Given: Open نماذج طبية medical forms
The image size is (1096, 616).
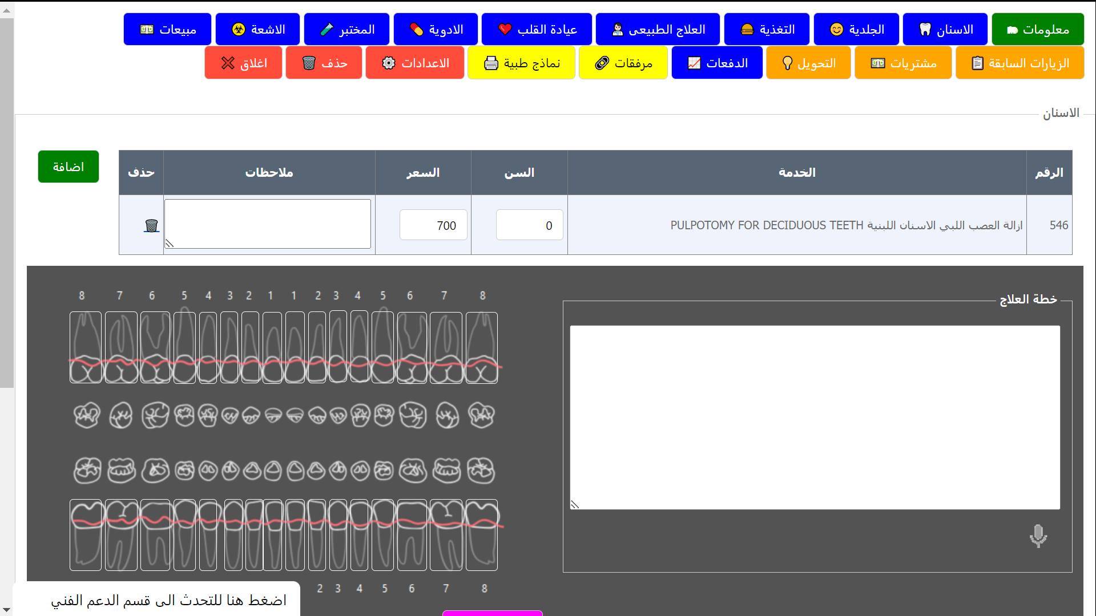Looking at the screenshot, I should point(521,63).
